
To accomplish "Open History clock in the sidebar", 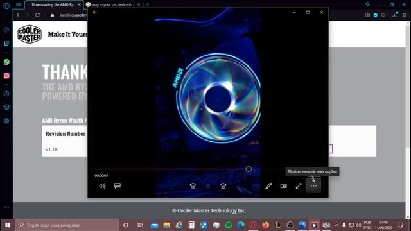I will [x=6, y=94].
